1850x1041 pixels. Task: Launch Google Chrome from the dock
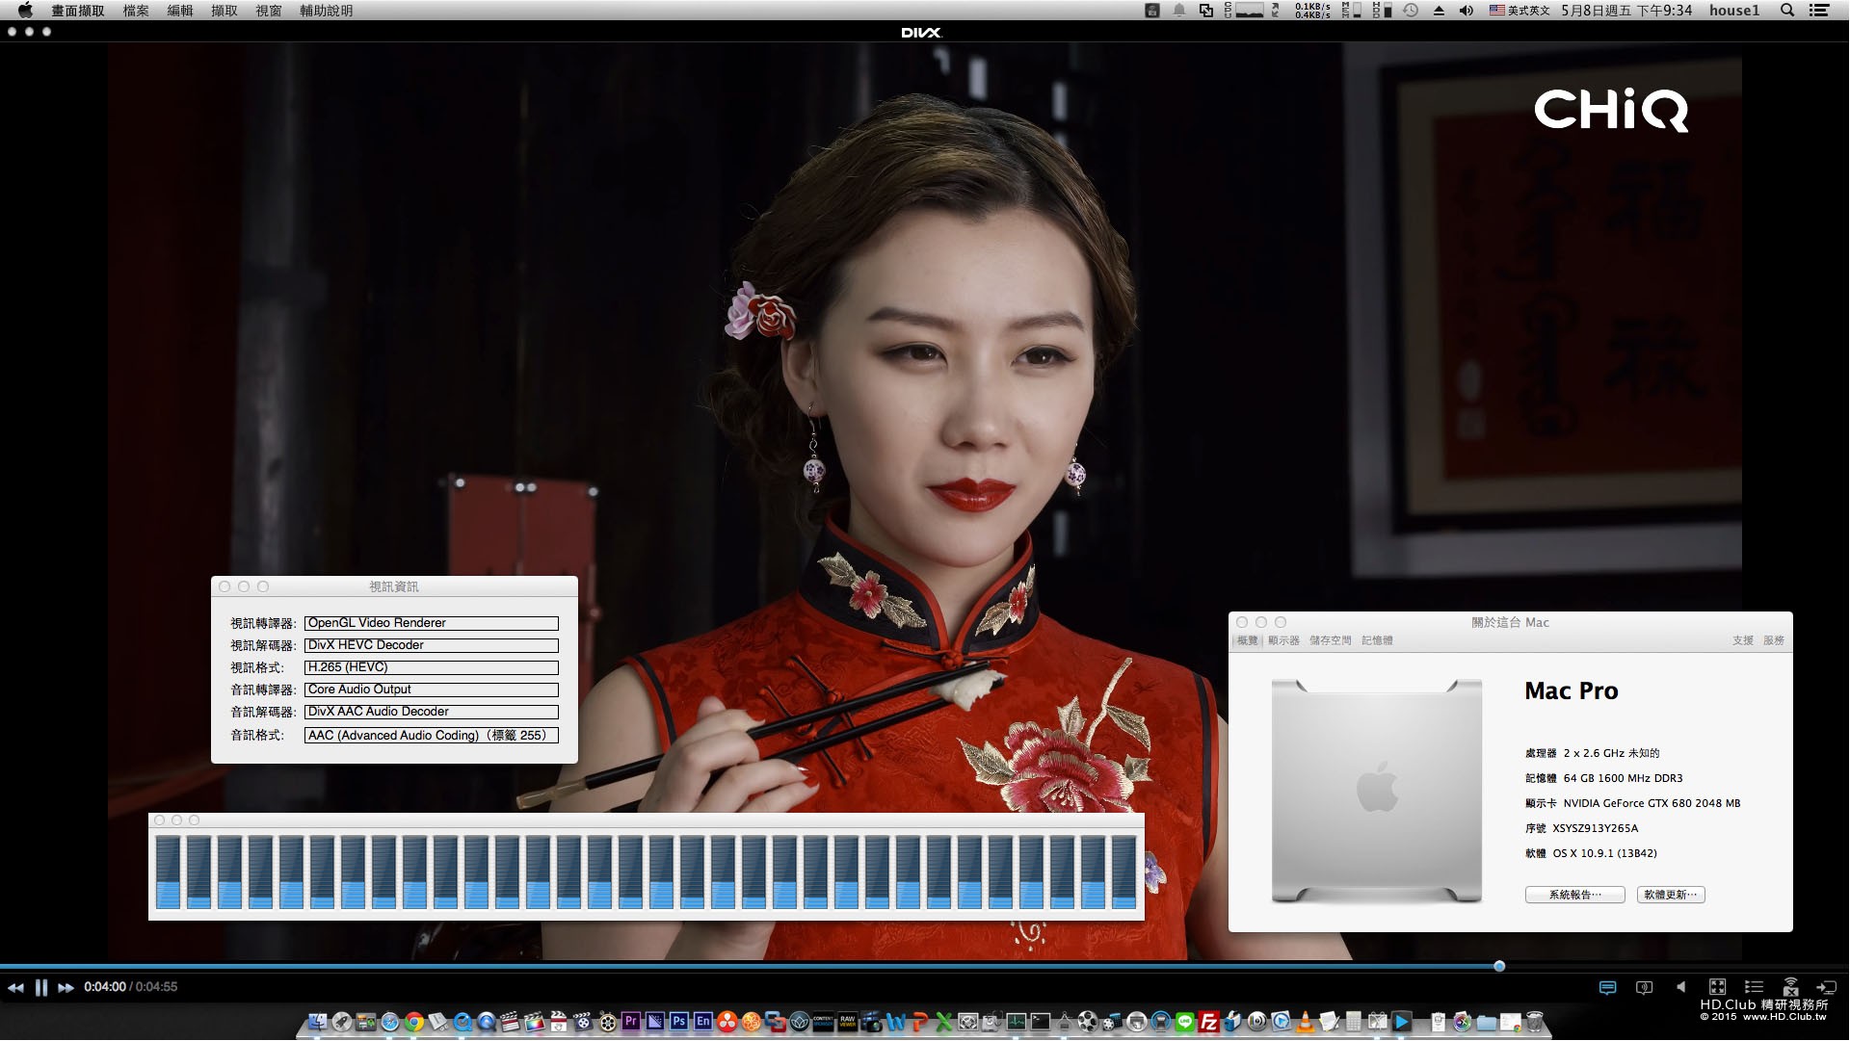pos(414,1023)
